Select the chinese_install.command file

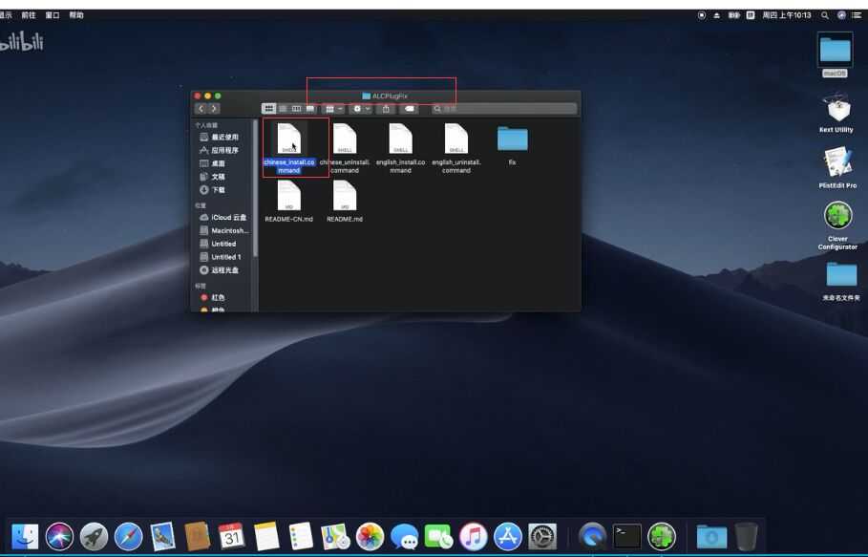click(x=289, y=148)
